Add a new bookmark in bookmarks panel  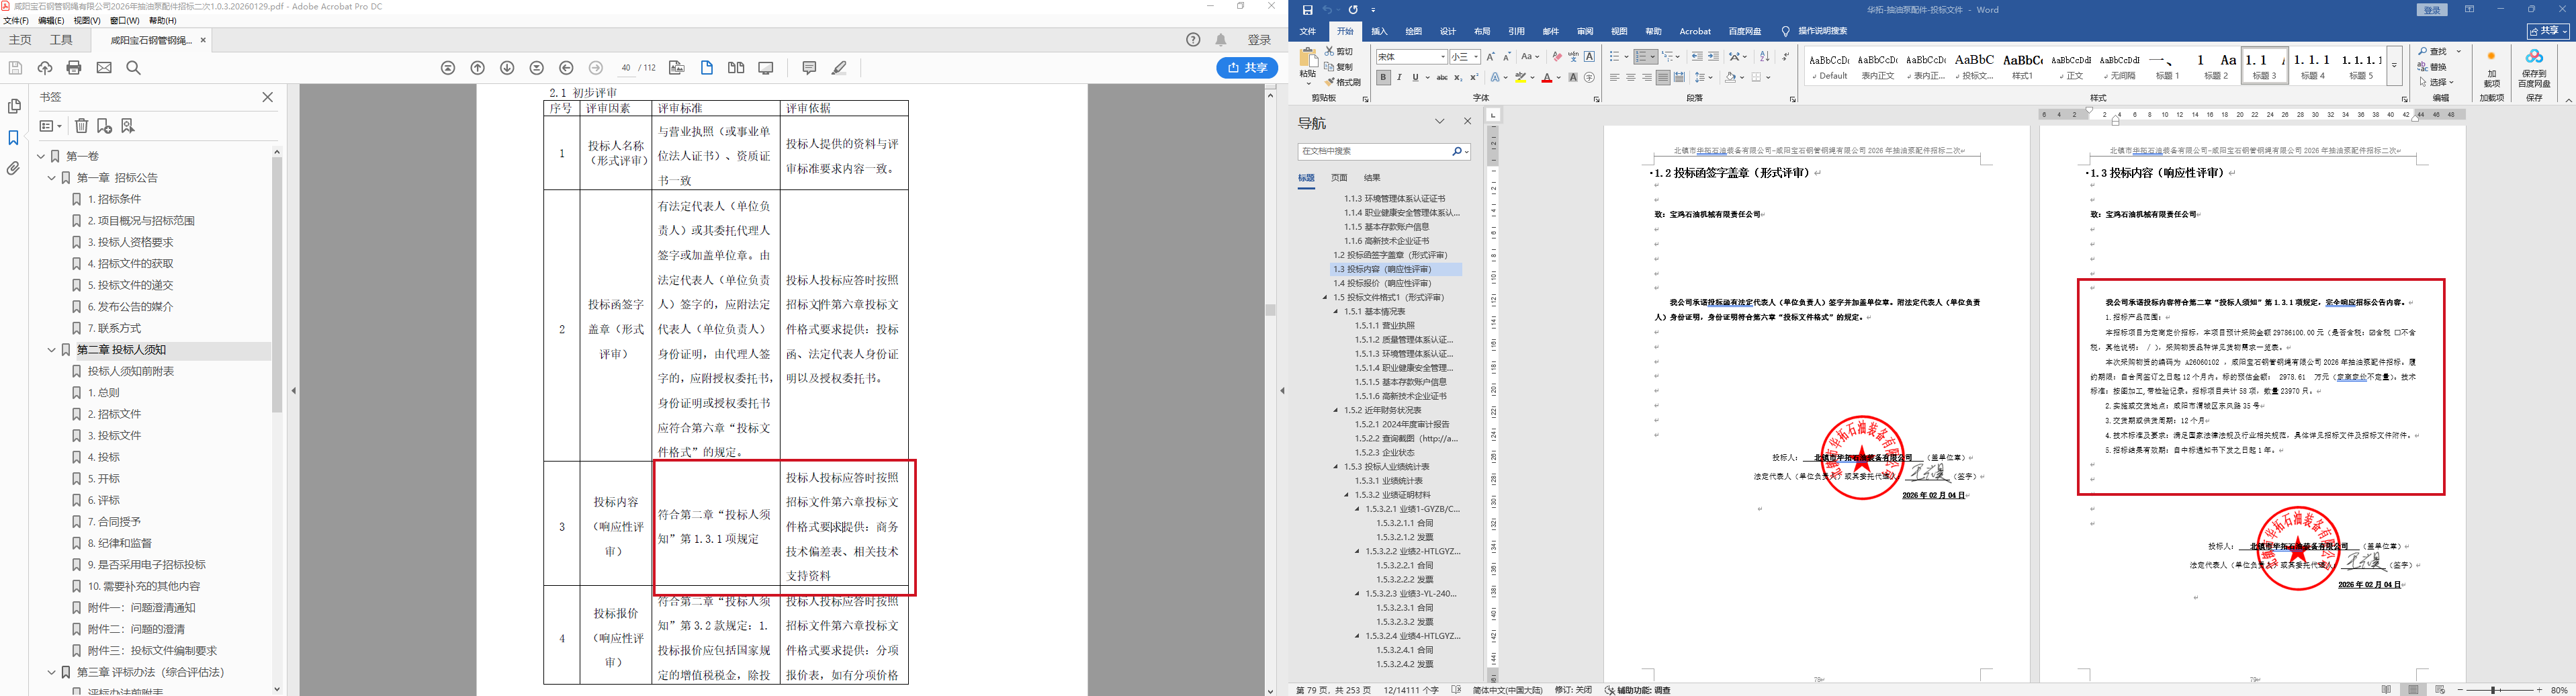click(x=104, y=126)
